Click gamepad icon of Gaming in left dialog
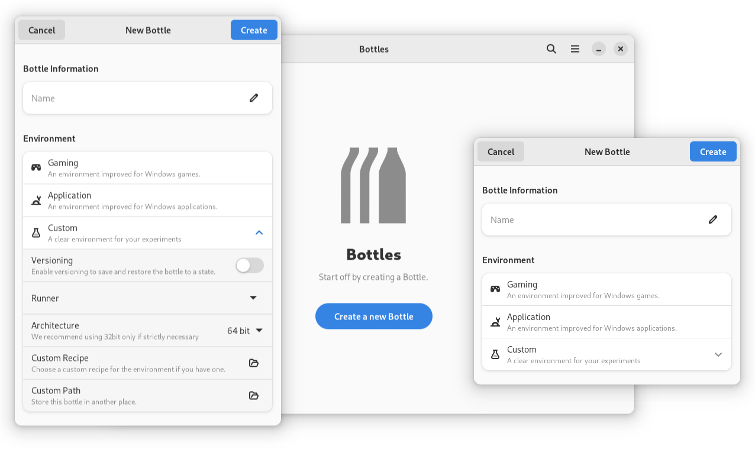The width and height of the screenshot is (755, 449). pyautogui.click(x=36, y=167)
